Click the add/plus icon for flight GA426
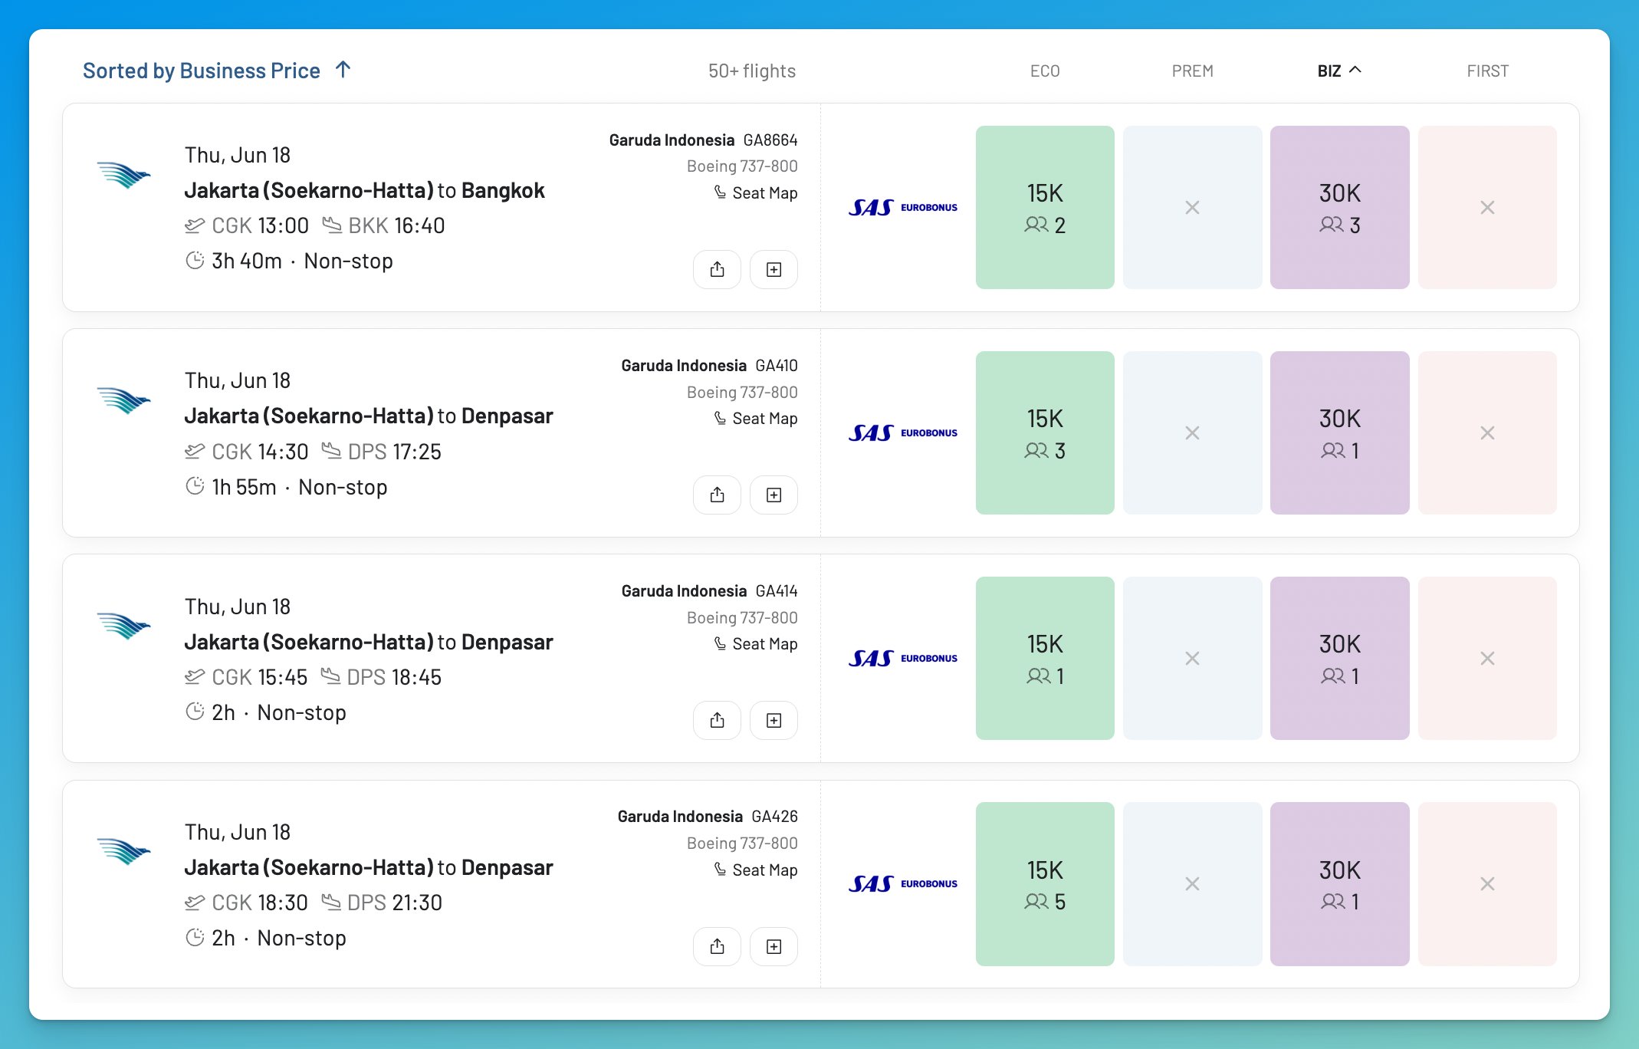 coord(774,946)
